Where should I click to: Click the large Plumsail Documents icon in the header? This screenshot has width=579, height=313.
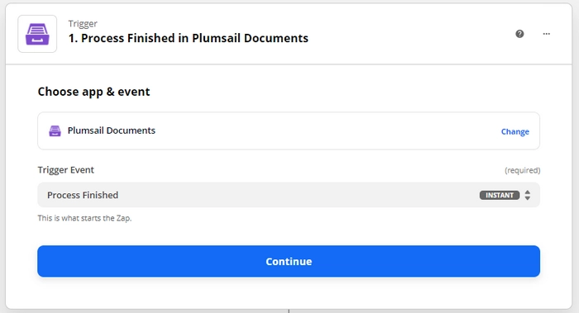tap(37, 34)
